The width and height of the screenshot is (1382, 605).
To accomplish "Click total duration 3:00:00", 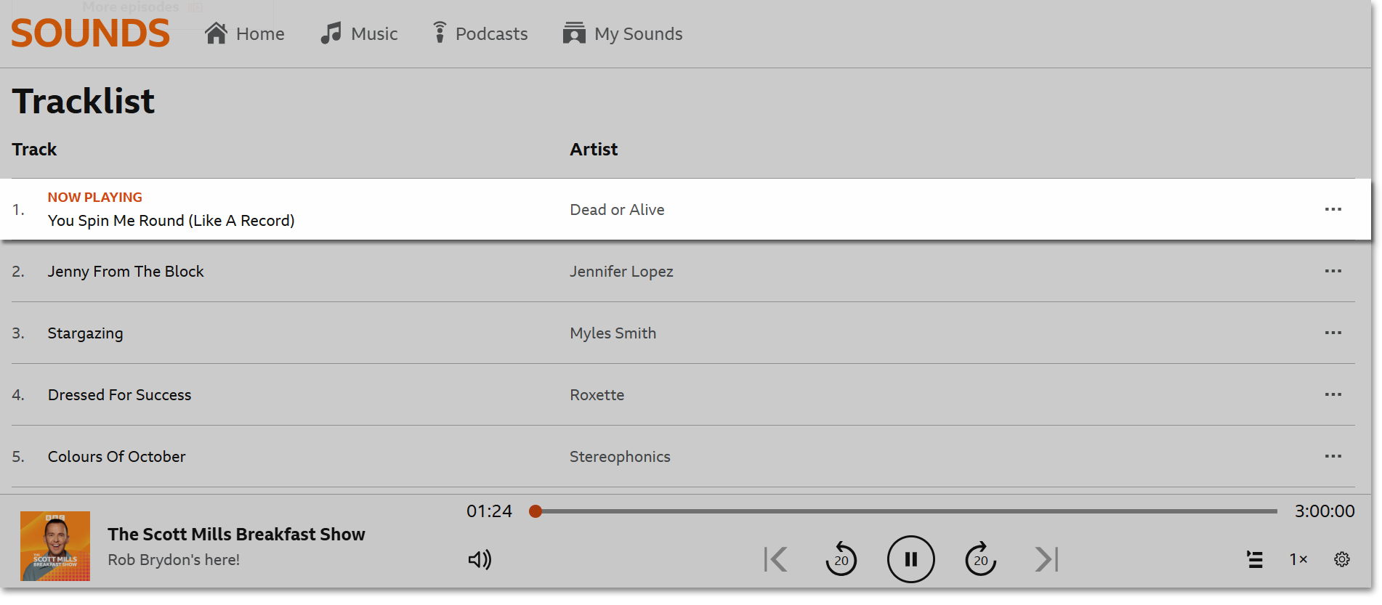I will pos(1325,511).
